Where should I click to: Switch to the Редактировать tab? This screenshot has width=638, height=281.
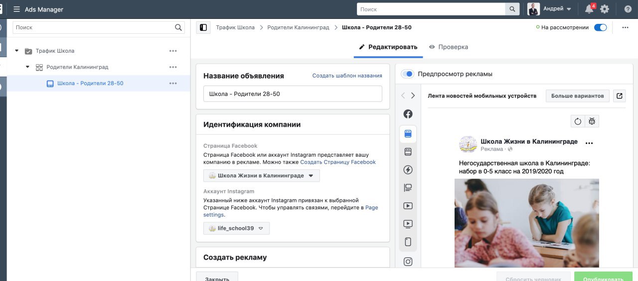tap(388, 47)
